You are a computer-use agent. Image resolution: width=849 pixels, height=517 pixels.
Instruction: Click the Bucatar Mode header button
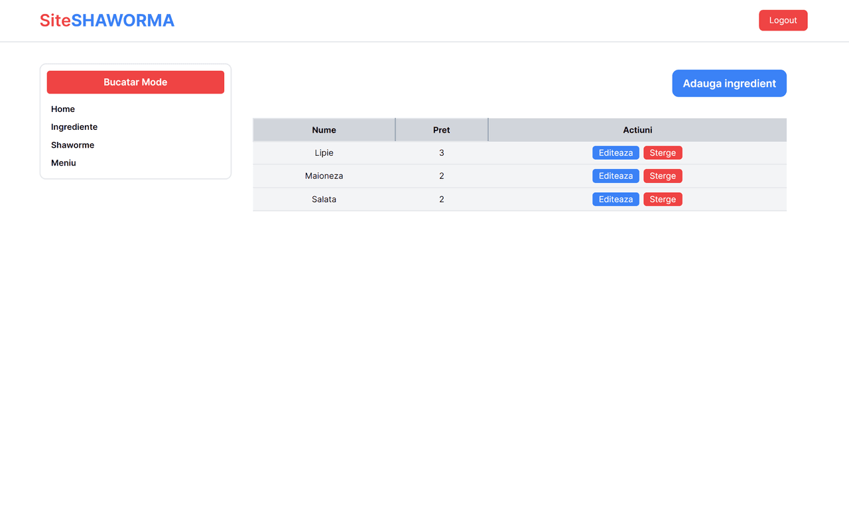click(135, 82)
